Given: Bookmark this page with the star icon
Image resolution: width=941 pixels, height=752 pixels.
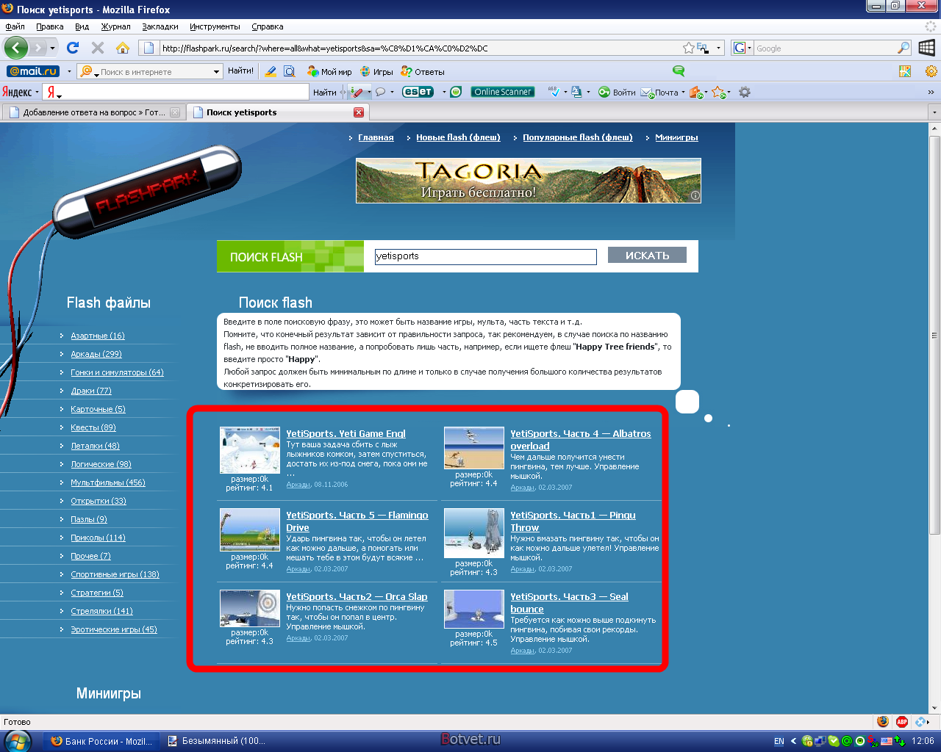Looking at the screenshot, I should click(688, 48).
